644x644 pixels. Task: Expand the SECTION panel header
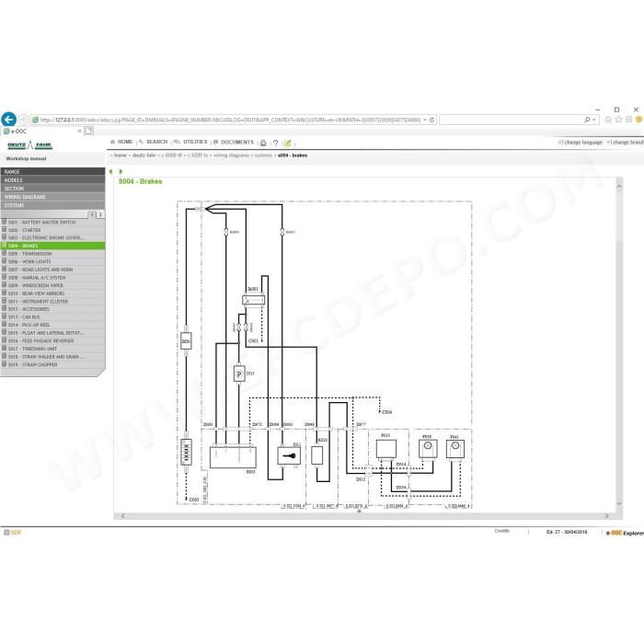(52, 189)
